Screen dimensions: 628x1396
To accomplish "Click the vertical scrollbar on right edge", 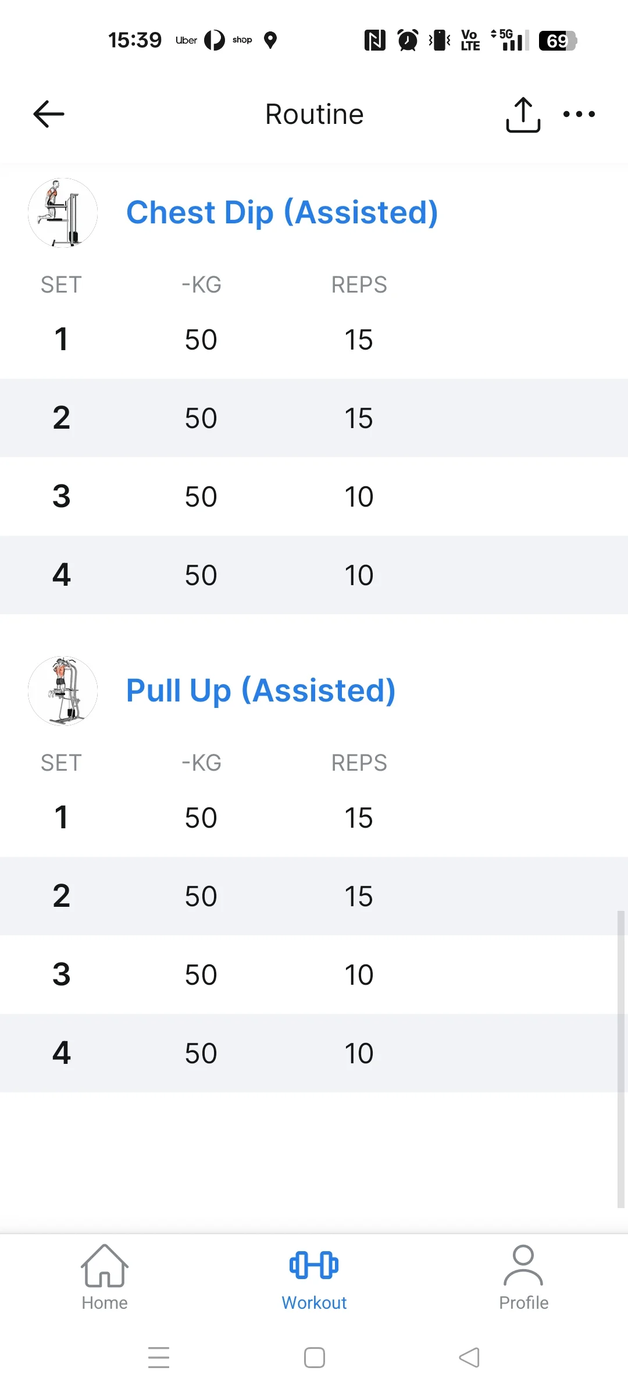I will coord(621,1060).
